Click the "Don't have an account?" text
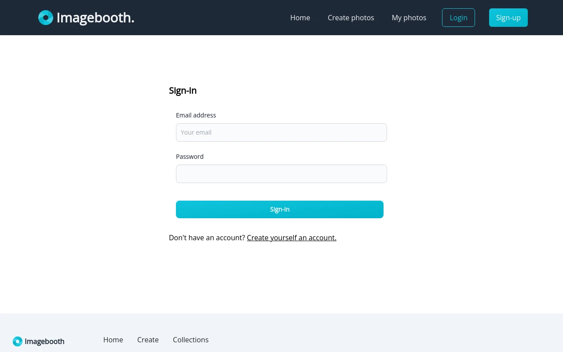 207,238
